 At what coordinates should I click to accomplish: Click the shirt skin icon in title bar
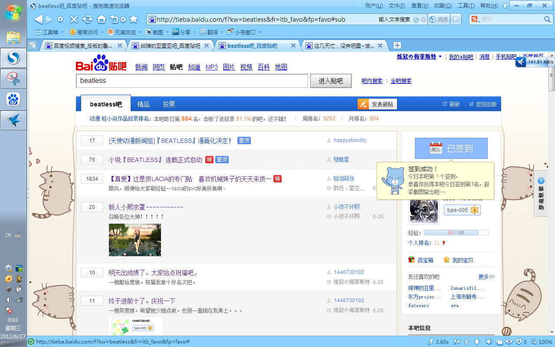point(505,6)
